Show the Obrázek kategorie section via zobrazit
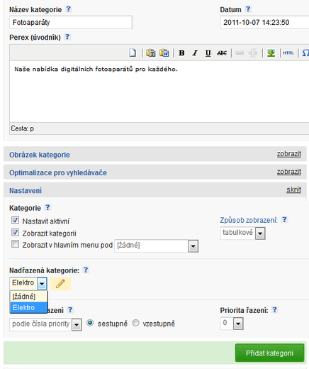The width and height of the screenshot is (309, 369). coord(289,154)
